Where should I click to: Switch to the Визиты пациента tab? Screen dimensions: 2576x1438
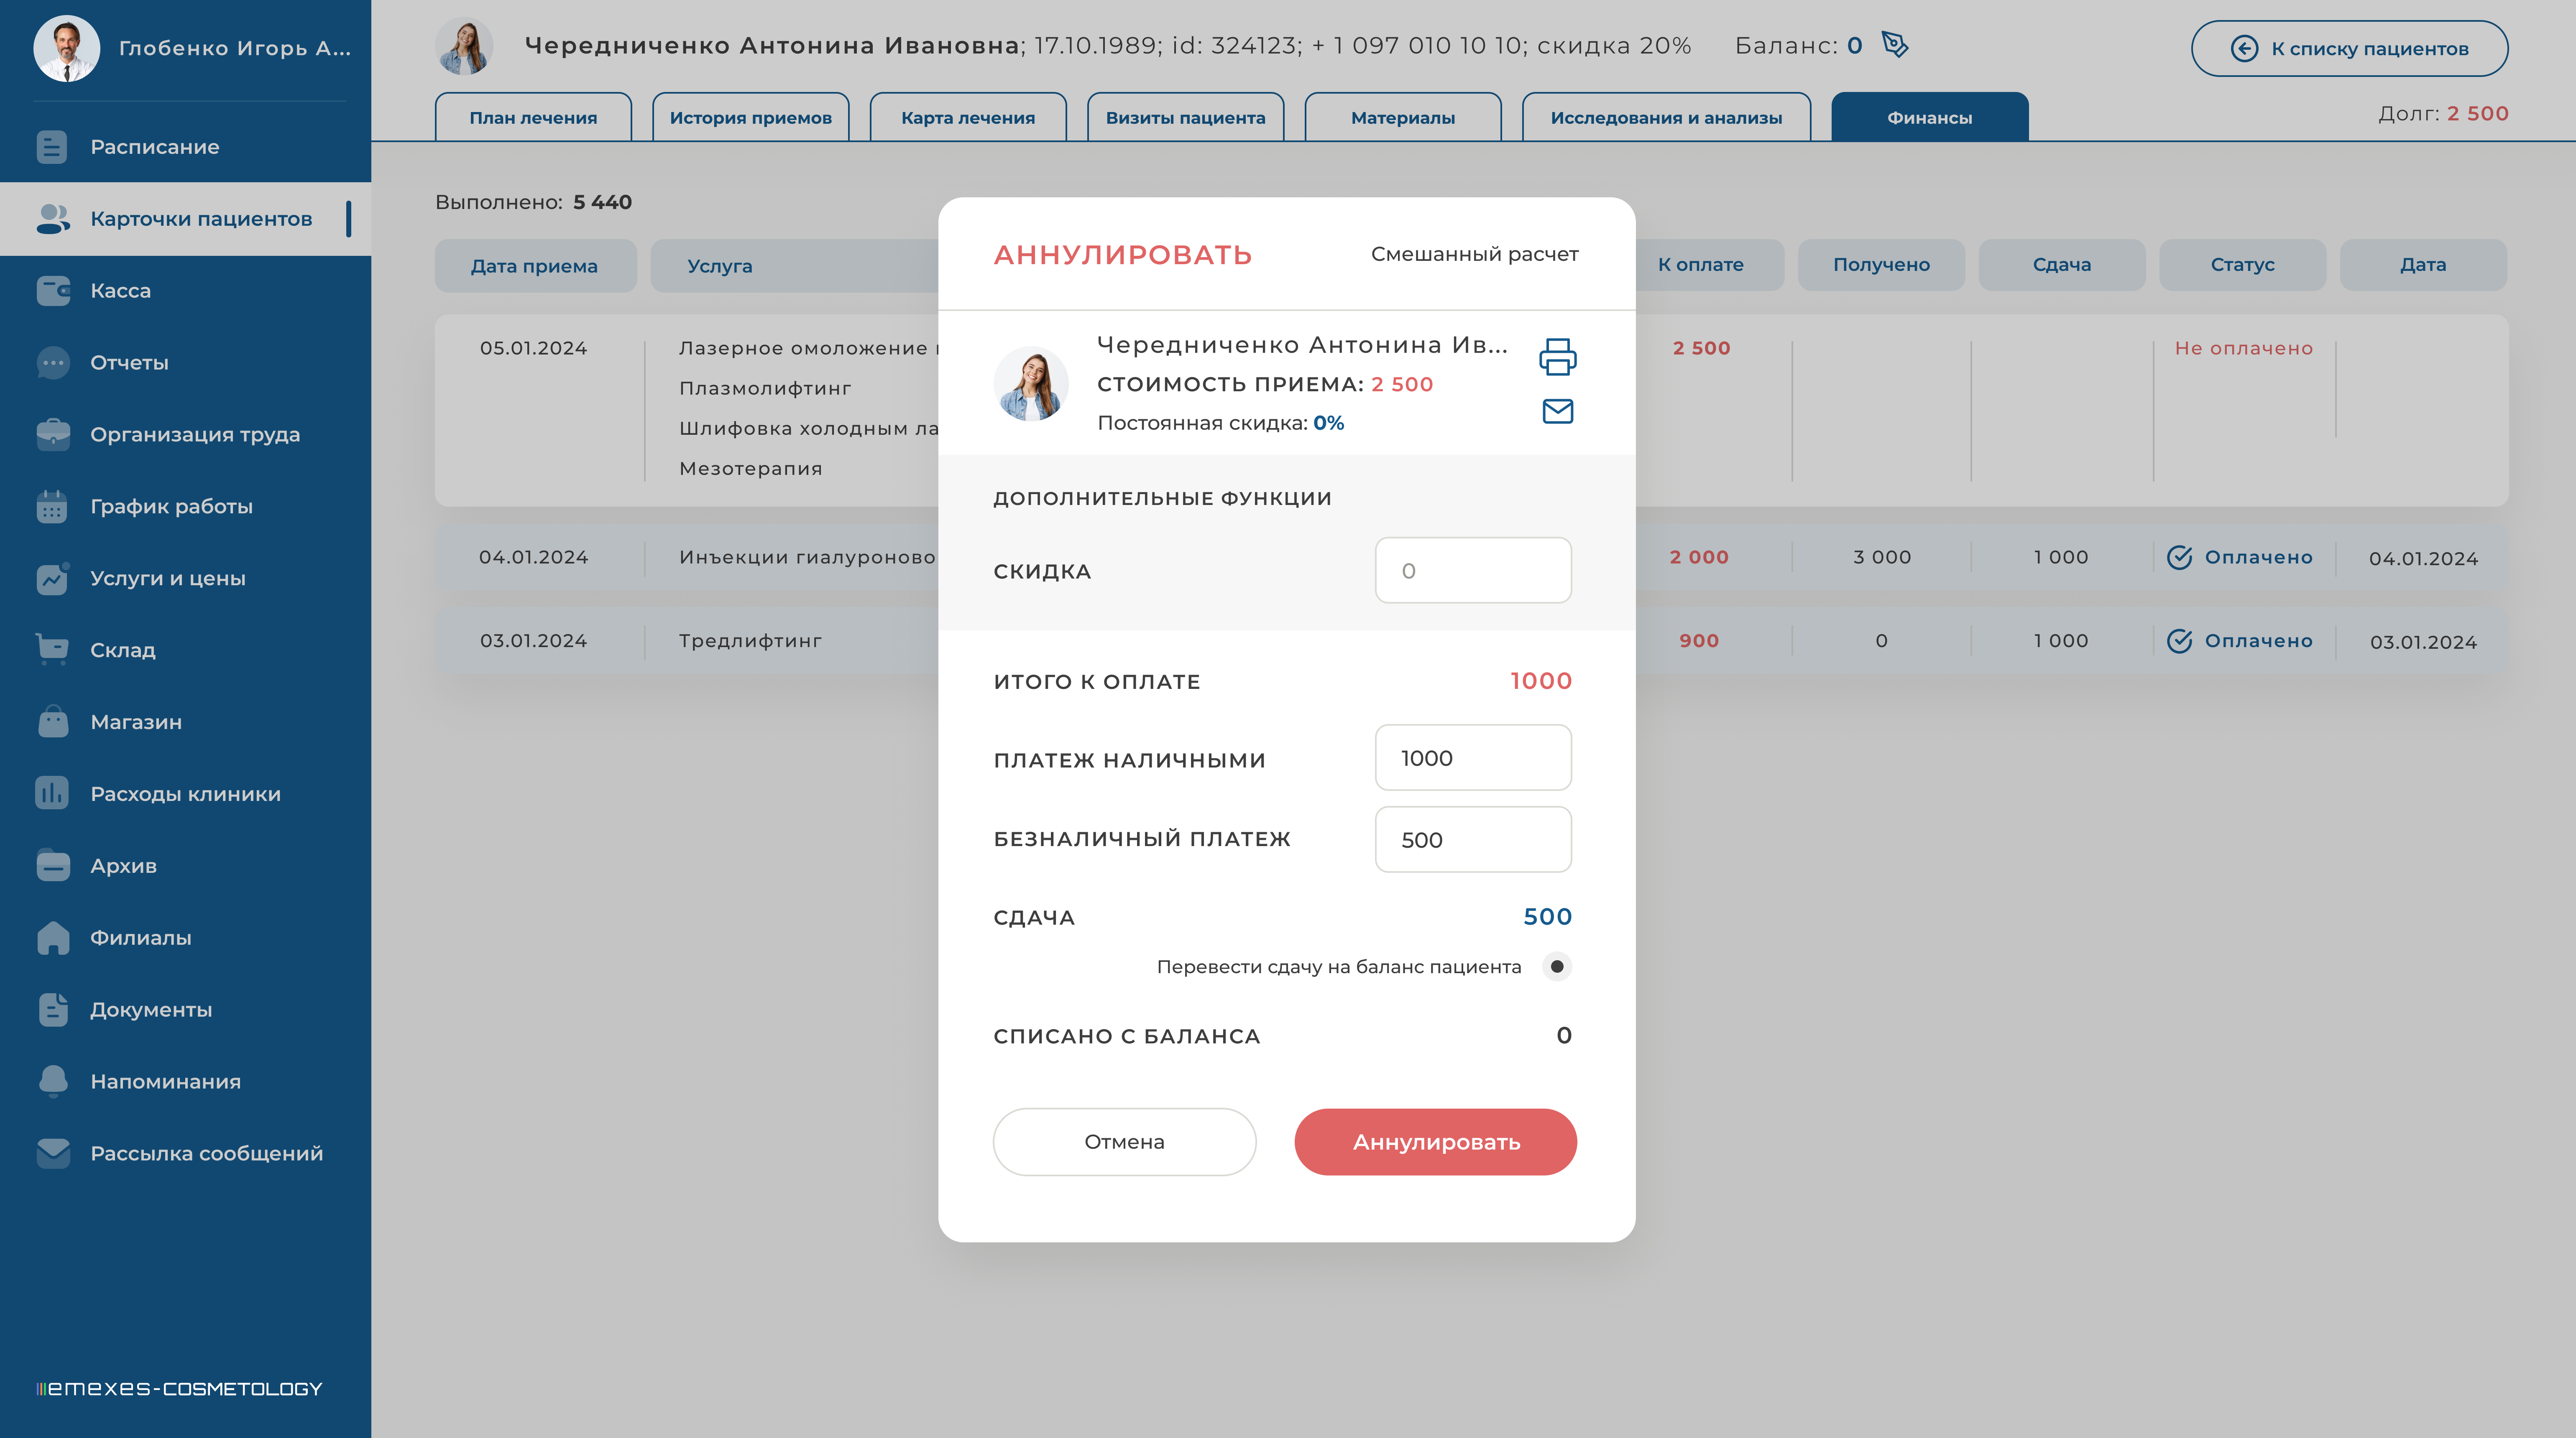click(1185, 118)
